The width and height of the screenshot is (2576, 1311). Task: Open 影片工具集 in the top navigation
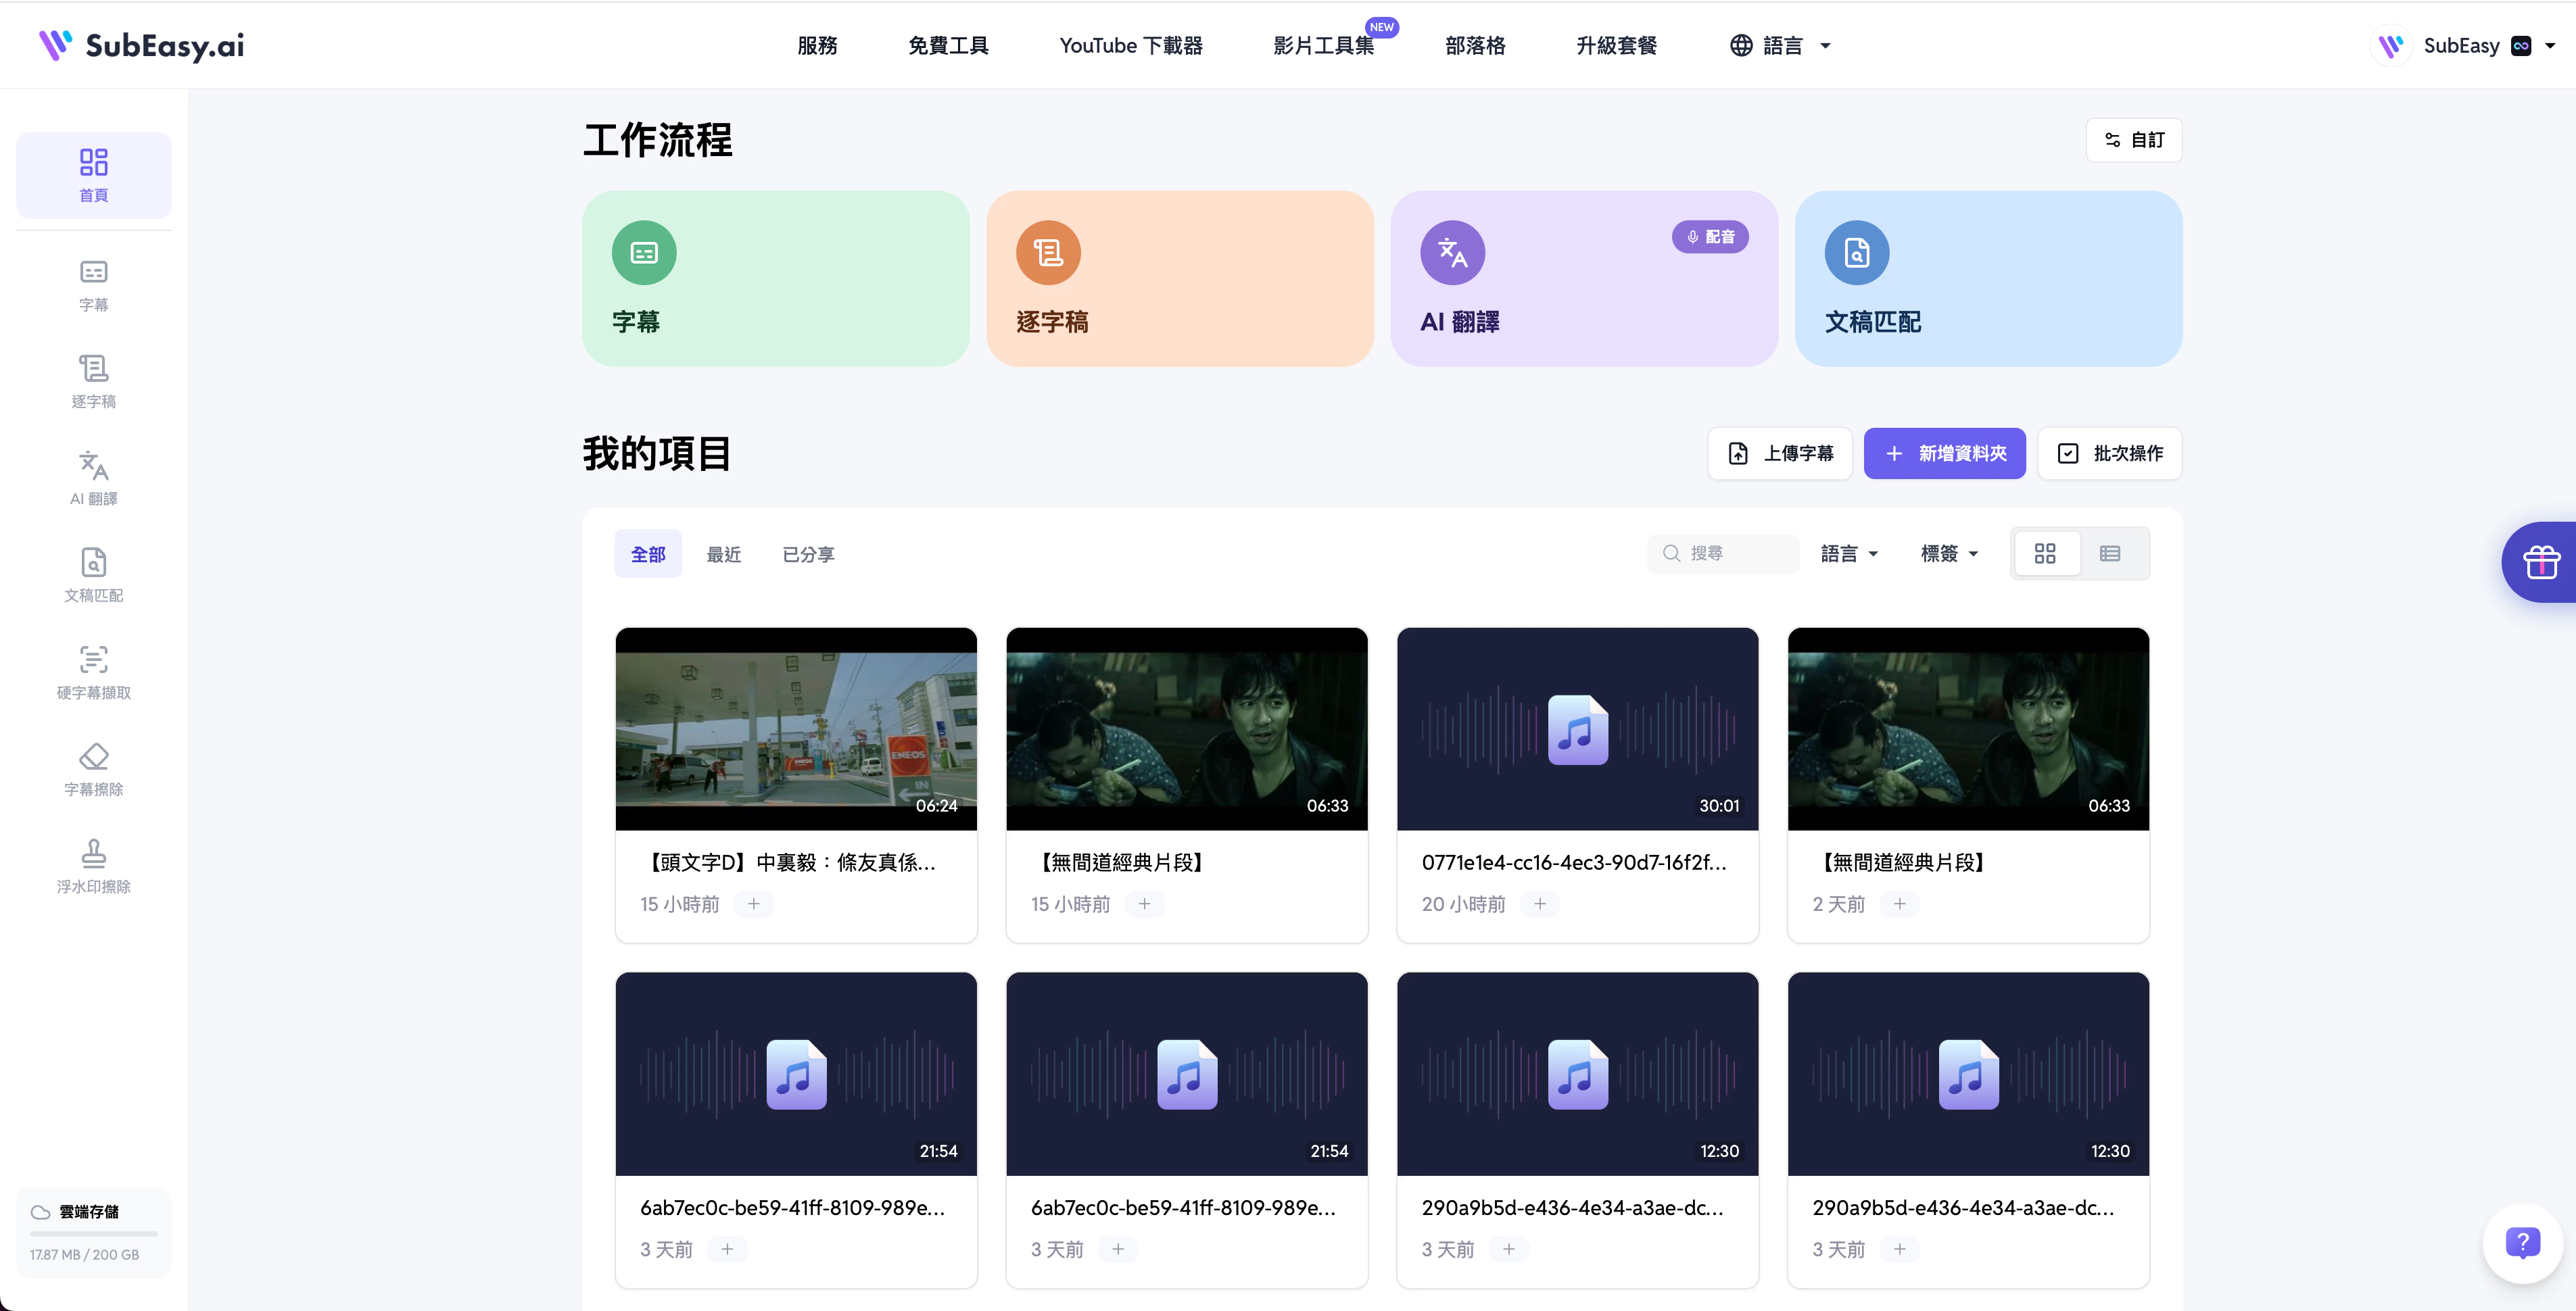pos(1324,45)
